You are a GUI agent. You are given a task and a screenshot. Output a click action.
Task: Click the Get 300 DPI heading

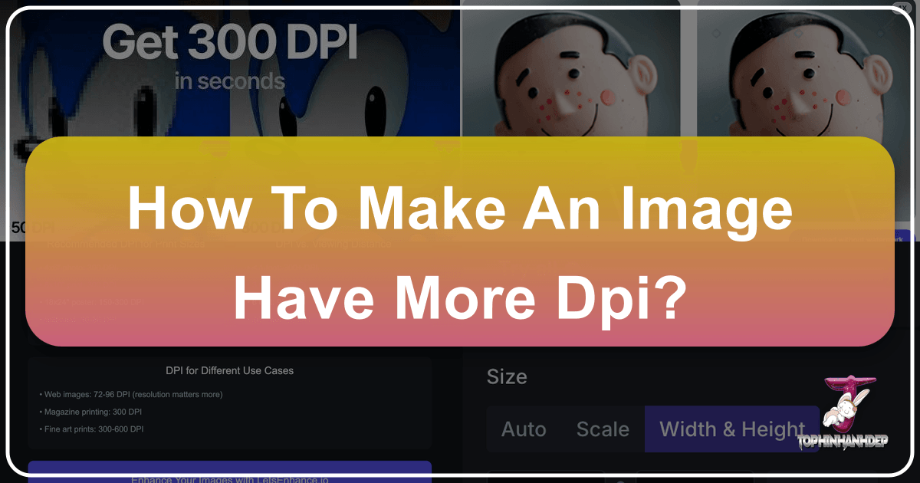click(x=230, y=44)
